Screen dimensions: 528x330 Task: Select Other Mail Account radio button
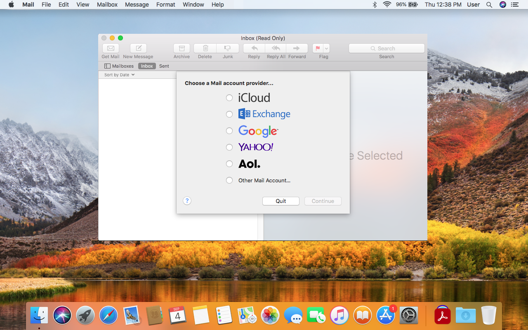229,180
